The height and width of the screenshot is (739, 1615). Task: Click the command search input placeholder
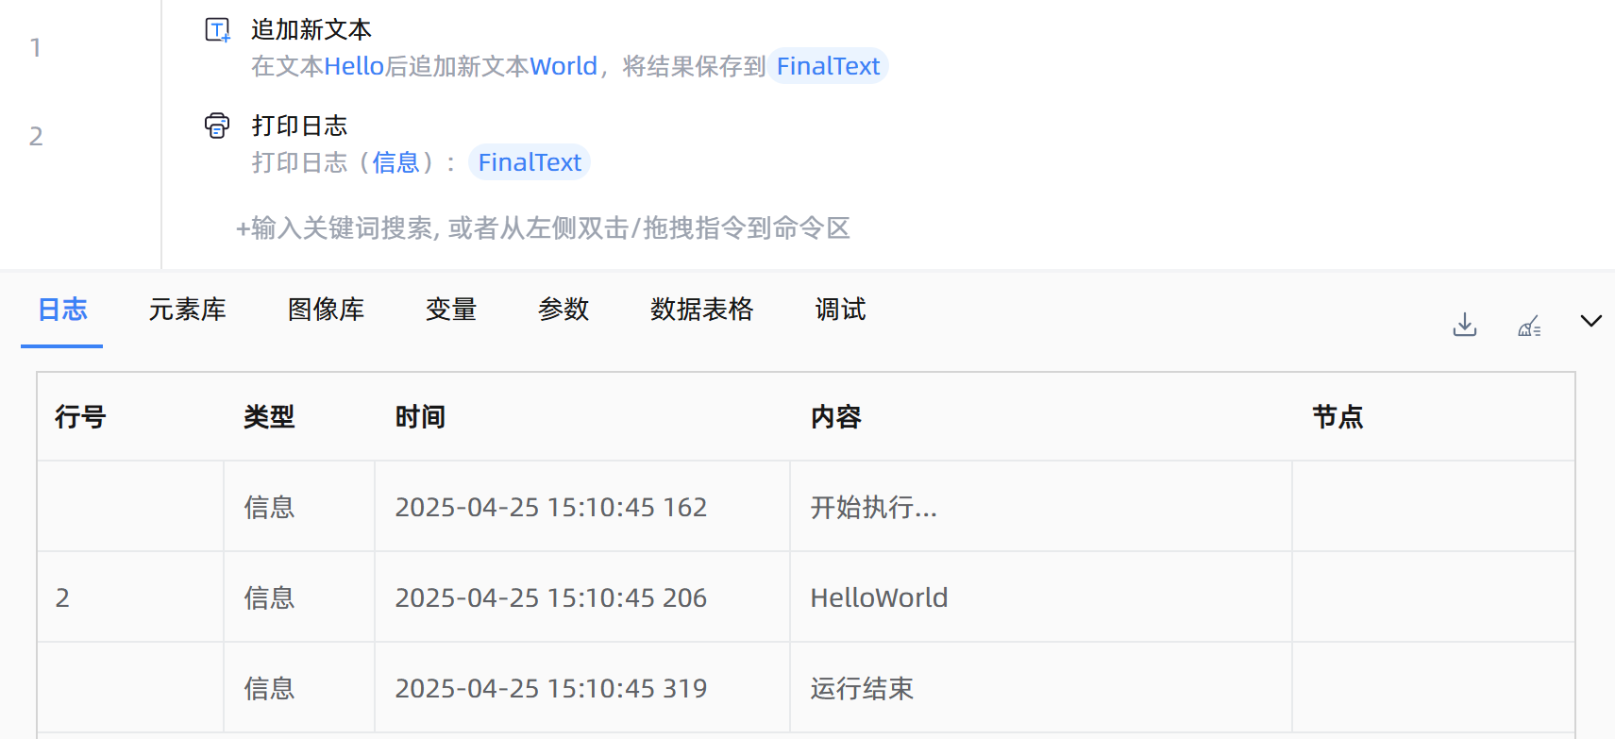click(543, 228)
